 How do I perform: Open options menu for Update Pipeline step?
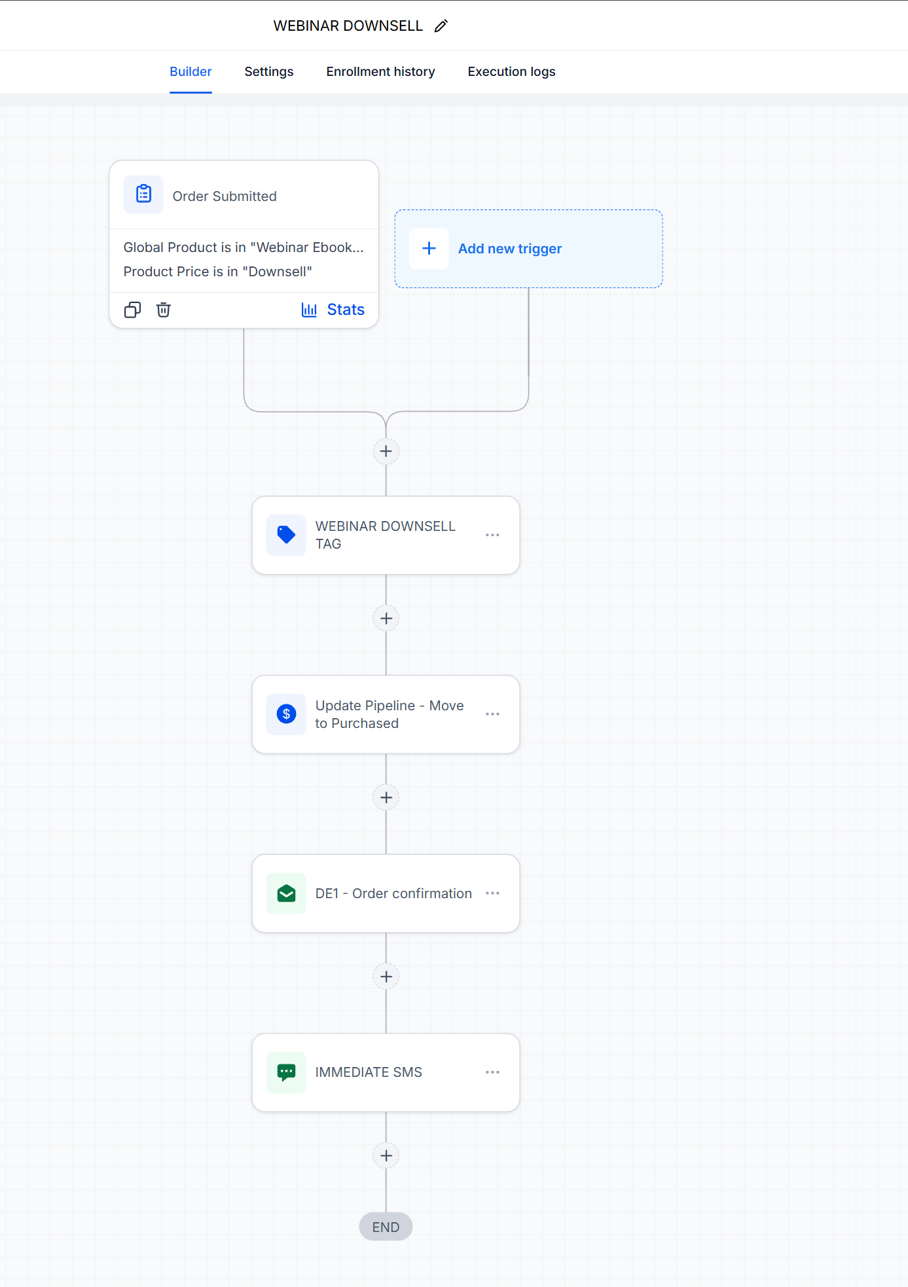(x=492, y=714)
